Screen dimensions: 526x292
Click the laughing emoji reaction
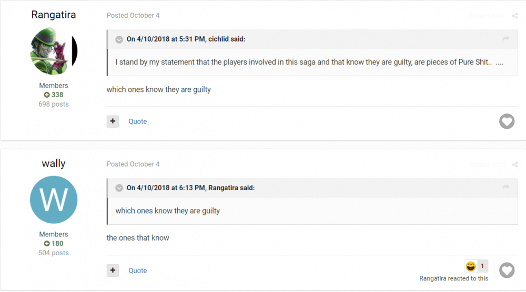point(471,266)
